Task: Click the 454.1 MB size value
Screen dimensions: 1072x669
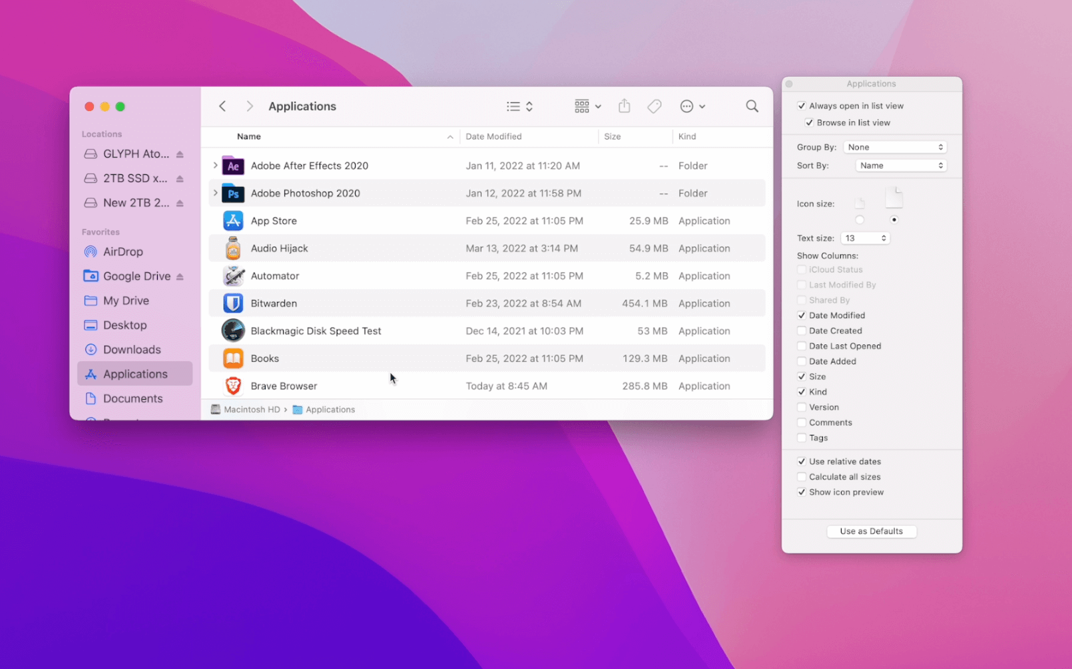Action: click(x=645, y=304)
